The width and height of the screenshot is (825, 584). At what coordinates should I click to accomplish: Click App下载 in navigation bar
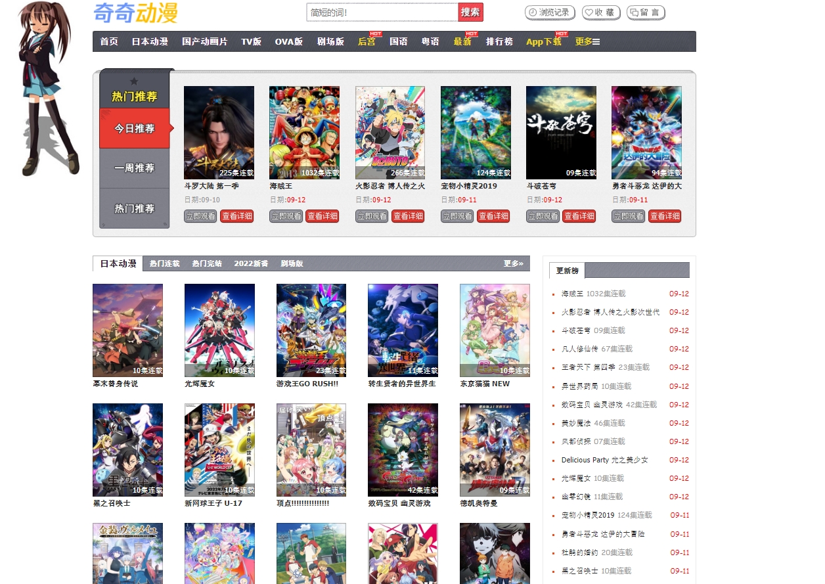pyautogui.click(x=544, y=41)
